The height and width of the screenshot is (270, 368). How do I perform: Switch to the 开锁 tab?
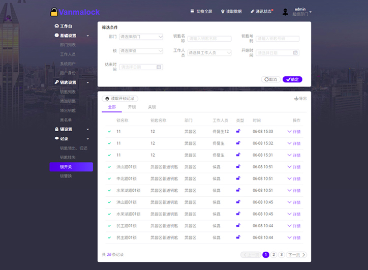point(132,107)
